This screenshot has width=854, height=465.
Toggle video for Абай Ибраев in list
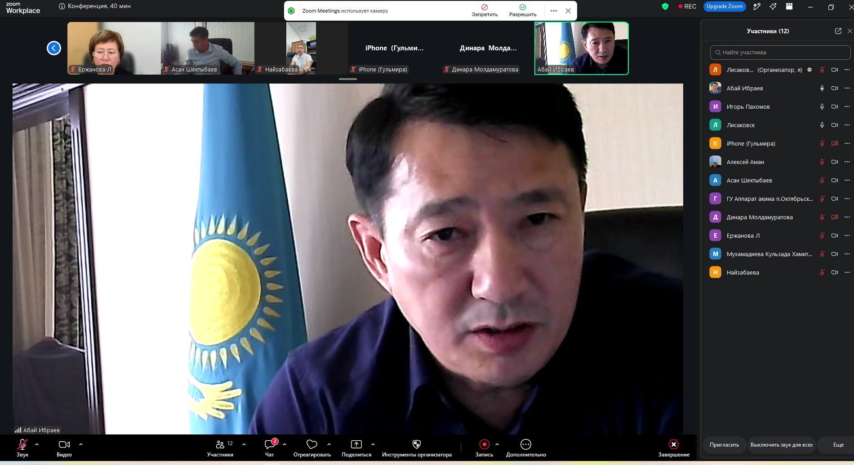tap(835, 88)
